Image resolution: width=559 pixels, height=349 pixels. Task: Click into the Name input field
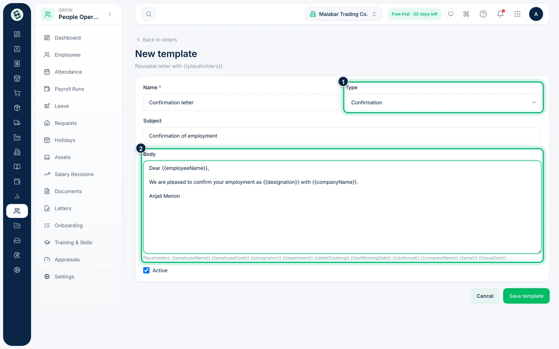click(241, 103)
